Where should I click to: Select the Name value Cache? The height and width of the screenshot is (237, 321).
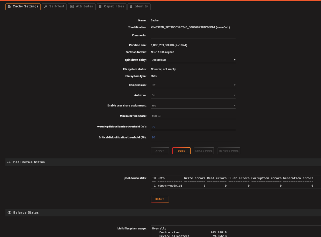click(x=155, y=20)
